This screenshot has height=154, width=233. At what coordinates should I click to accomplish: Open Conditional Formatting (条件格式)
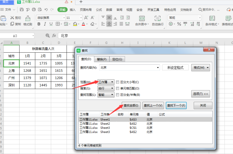212,21
